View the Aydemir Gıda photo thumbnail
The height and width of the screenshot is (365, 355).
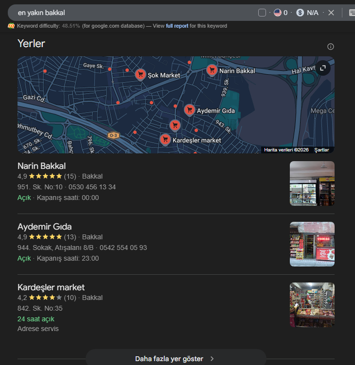(312, 244)
